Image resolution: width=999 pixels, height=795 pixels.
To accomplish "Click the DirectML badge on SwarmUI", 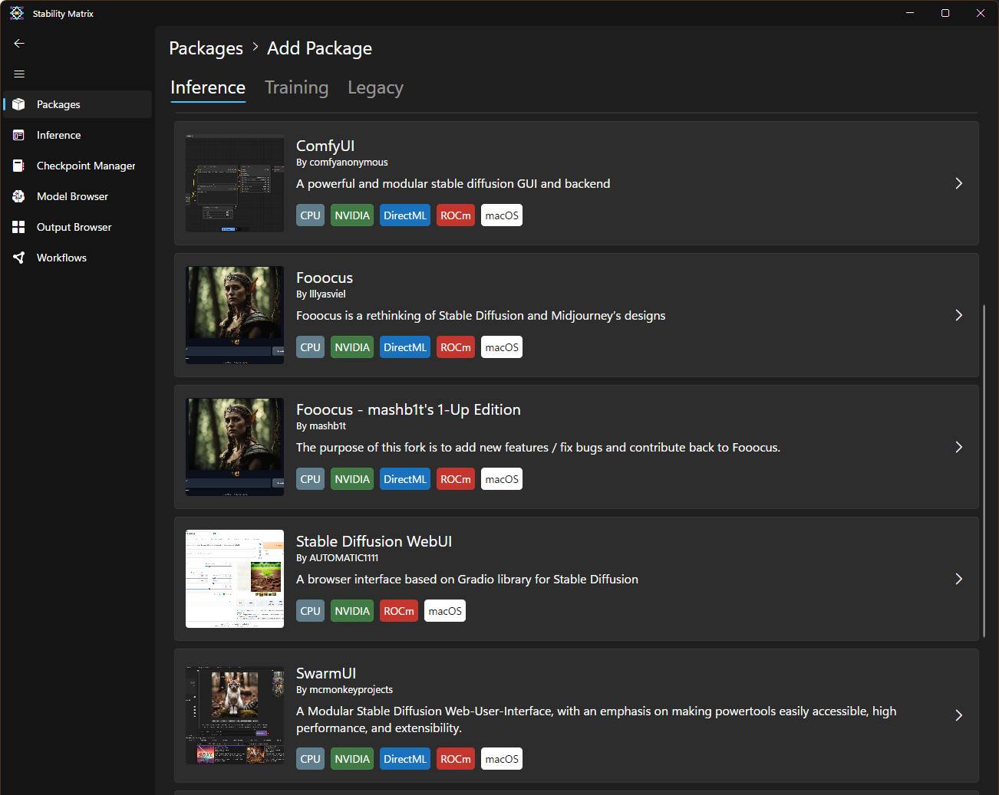I will click(x=405, y=759).
